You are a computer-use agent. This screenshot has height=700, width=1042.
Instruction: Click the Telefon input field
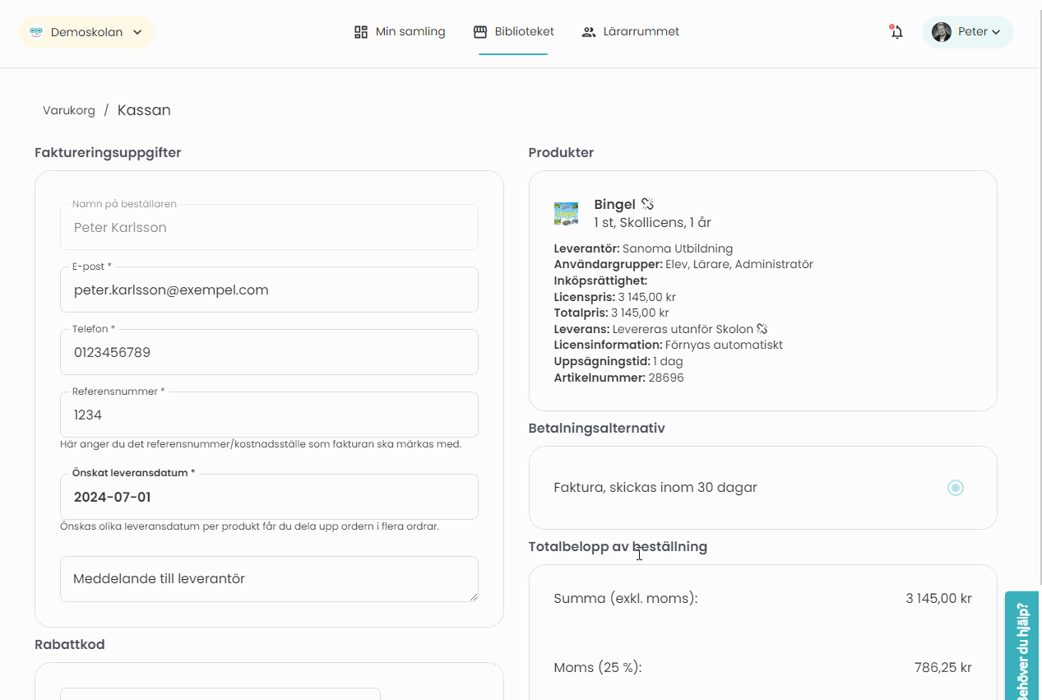point(269,352)
